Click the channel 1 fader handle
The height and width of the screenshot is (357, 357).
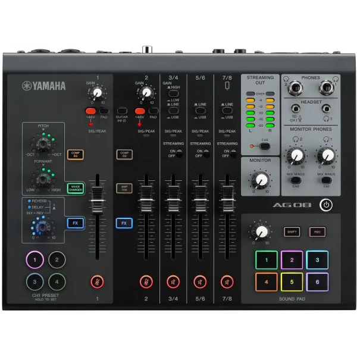click(x=96, y=205)
